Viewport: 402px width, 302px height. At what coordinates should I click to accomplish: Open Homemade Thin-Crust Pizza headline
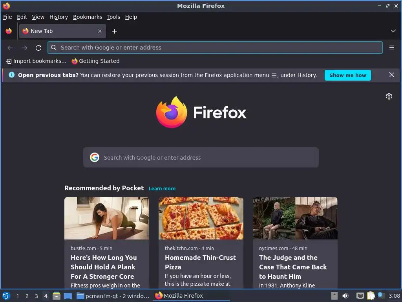click(200, 262)
